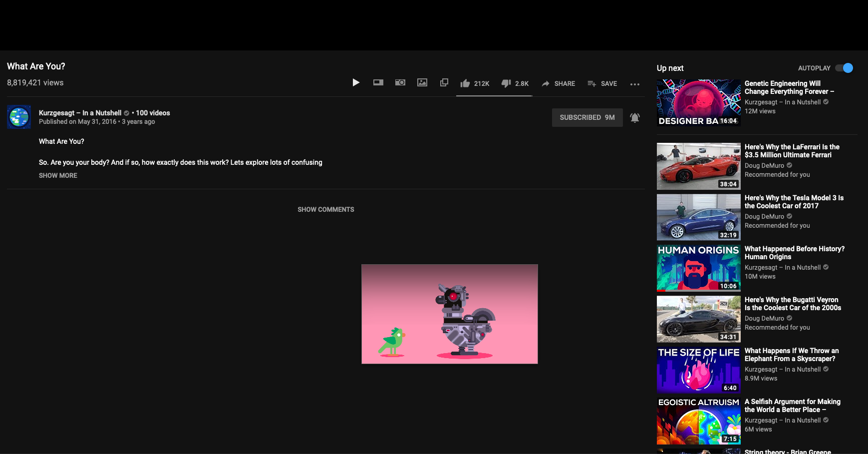
Task: Click the copy frame icon
Action: tap(444, 82)
